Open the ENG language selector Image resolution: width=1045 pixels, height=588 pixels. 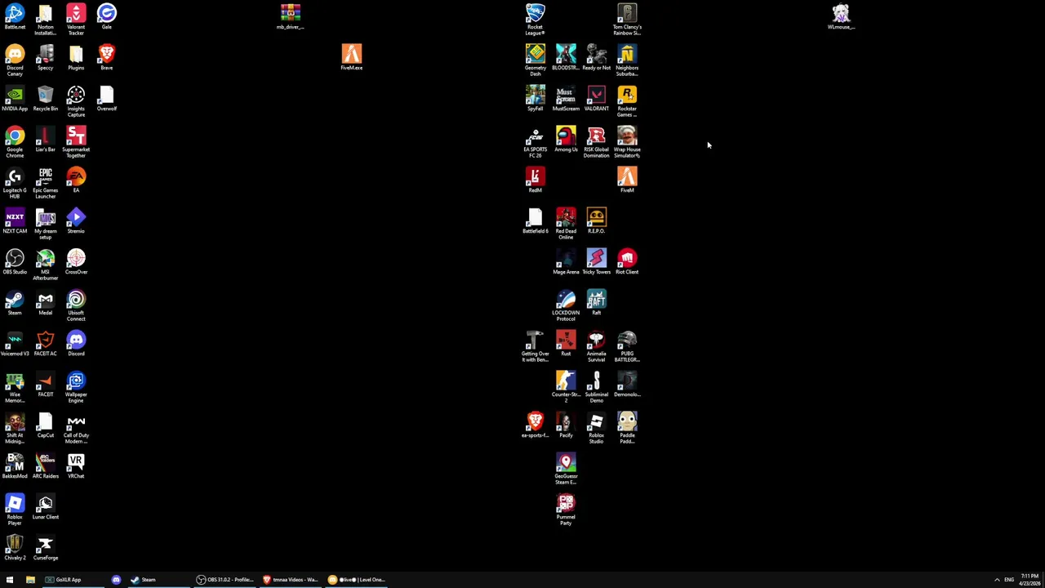click(x=1009, y=580)
